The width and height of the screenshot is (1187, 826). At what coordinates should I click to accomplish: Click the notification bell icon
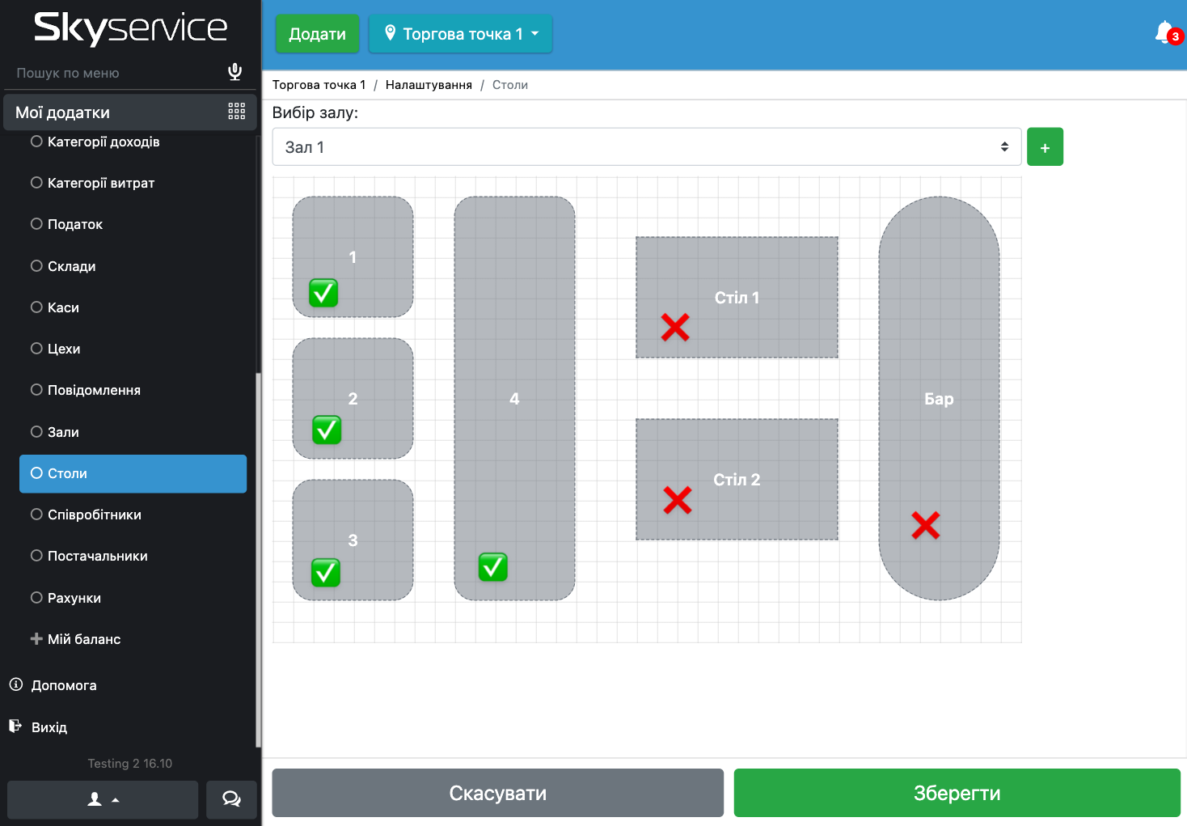[1165, 33]
